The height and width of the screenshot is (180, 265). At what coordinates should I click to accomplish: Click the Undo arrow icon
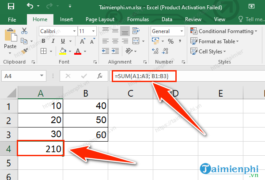[x=30, y=6]
